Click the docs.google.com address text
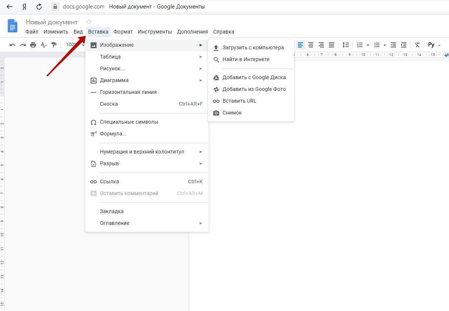449x311 pixels. (84, 7)
